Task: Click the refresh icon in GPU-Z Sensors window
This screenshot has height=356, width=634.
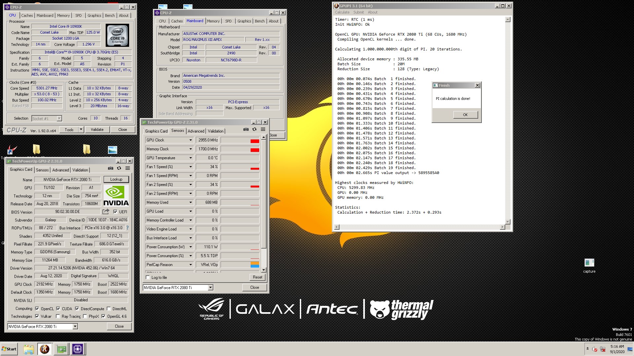Action: click(x=254, y=130)
